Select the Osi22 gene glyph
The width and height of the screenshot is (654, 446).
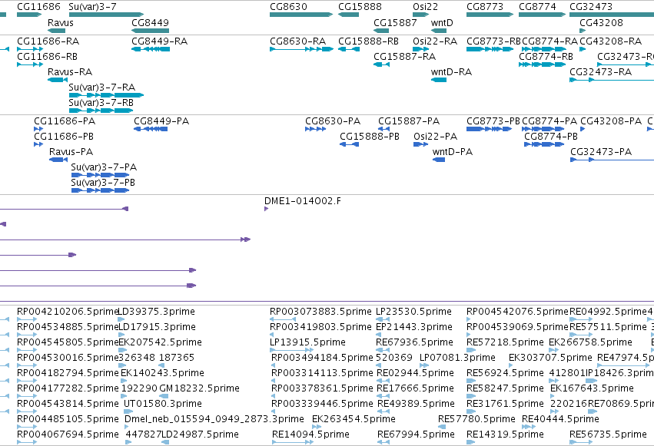[421, 15]
